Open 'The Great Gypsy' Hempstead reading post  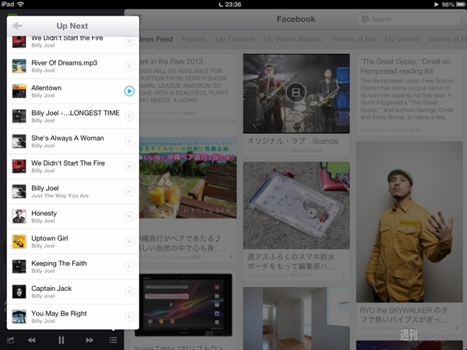(x=409, y=95)
